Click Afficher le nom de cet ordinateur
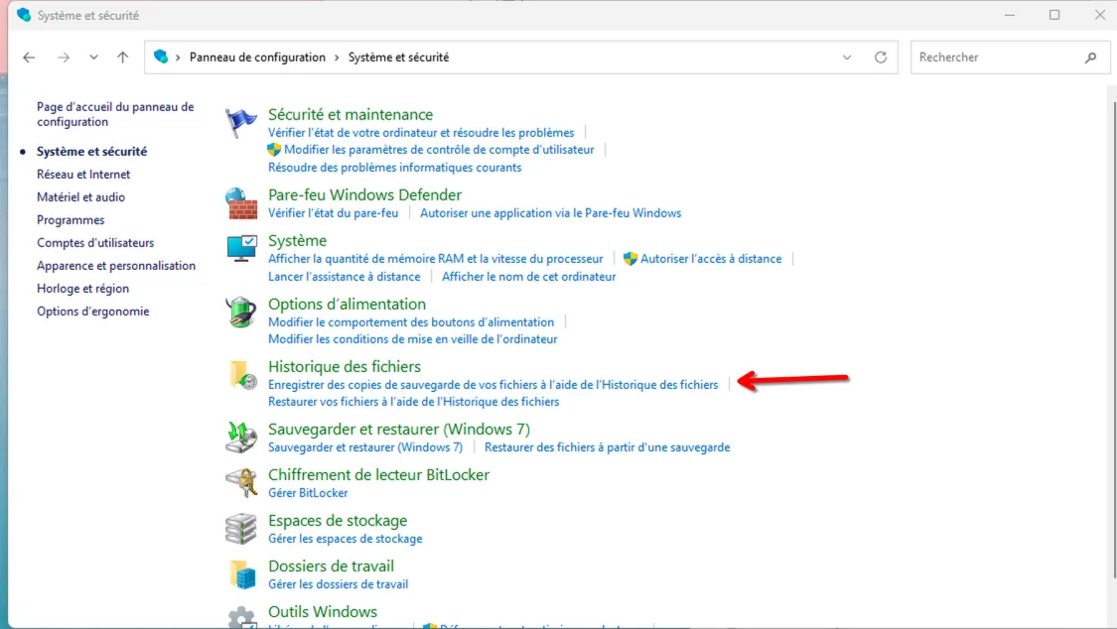1117x629 pixels. 528,276
